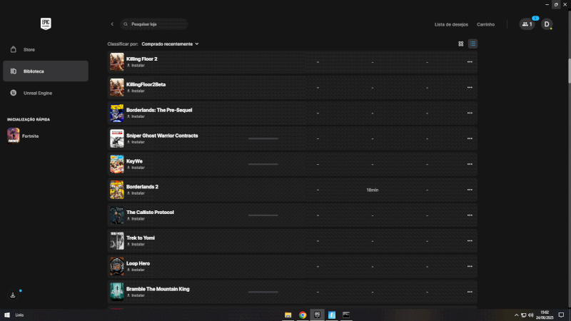Viewport: 571px width, 321px height.
Task: Open the user profile avatar menu
Action: pyautogui.click(x=547, y=24)
